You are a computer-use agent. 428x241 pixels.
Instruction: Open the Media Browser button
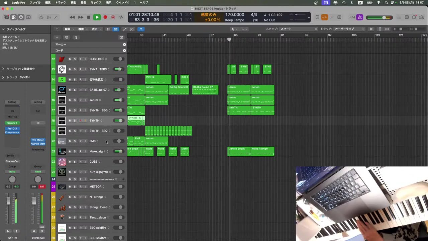pyautogui.click(x=422, y=17)
